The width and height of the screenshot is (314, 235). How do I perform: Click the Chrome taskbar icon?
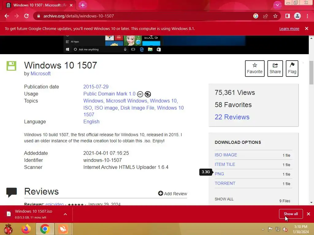click(45, 229)
